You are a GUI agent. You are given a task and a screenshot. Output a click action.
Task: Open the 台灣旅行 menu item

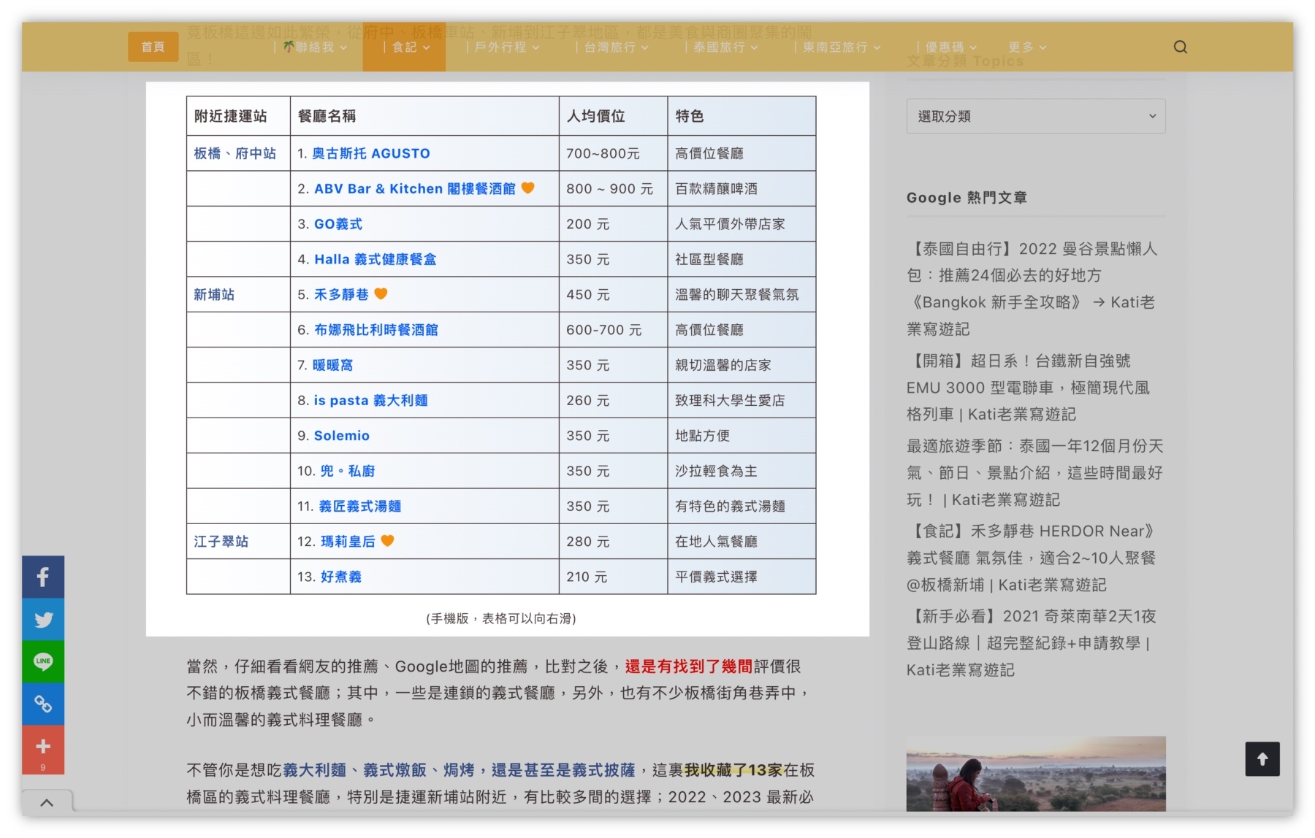click(x=612, y=47)
